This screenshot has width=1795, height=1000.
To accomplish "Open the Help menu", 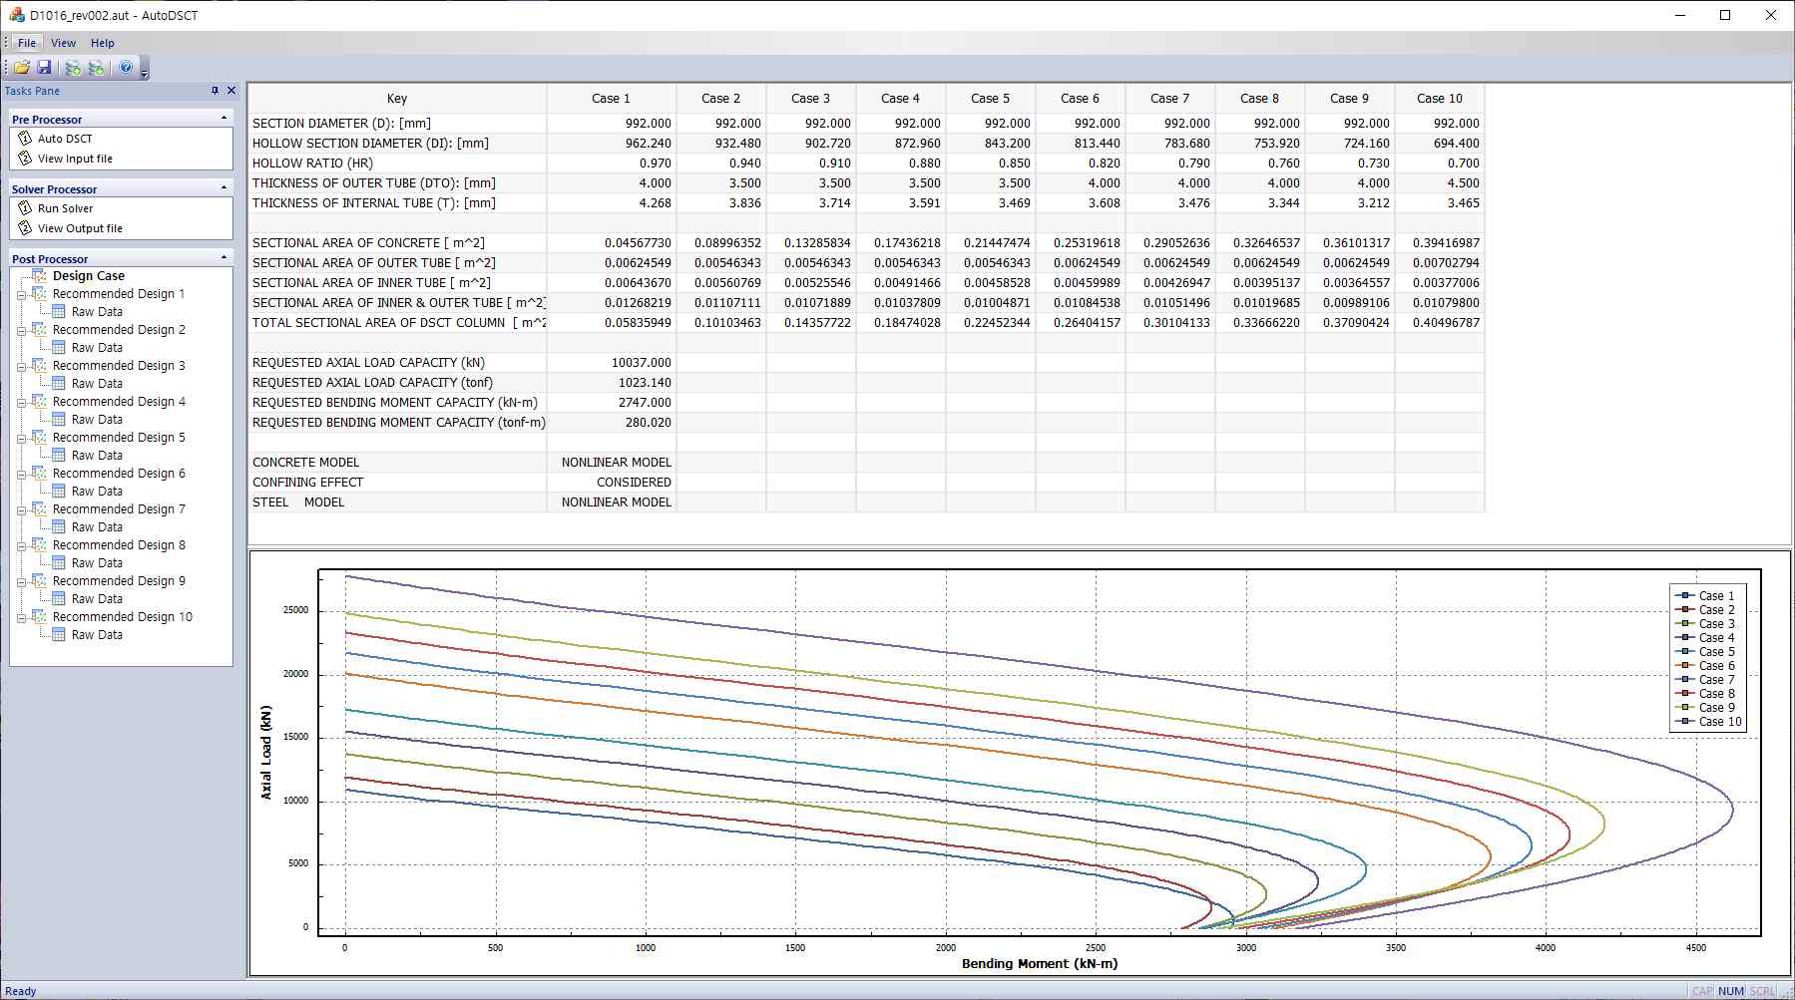I will coord(103,43).
